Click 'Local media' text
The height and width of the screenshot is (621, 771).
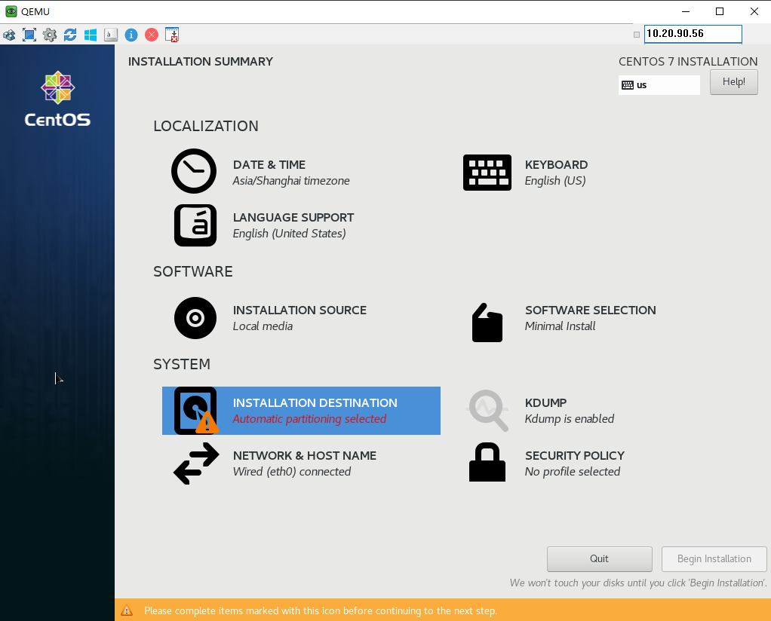[263, 326]
